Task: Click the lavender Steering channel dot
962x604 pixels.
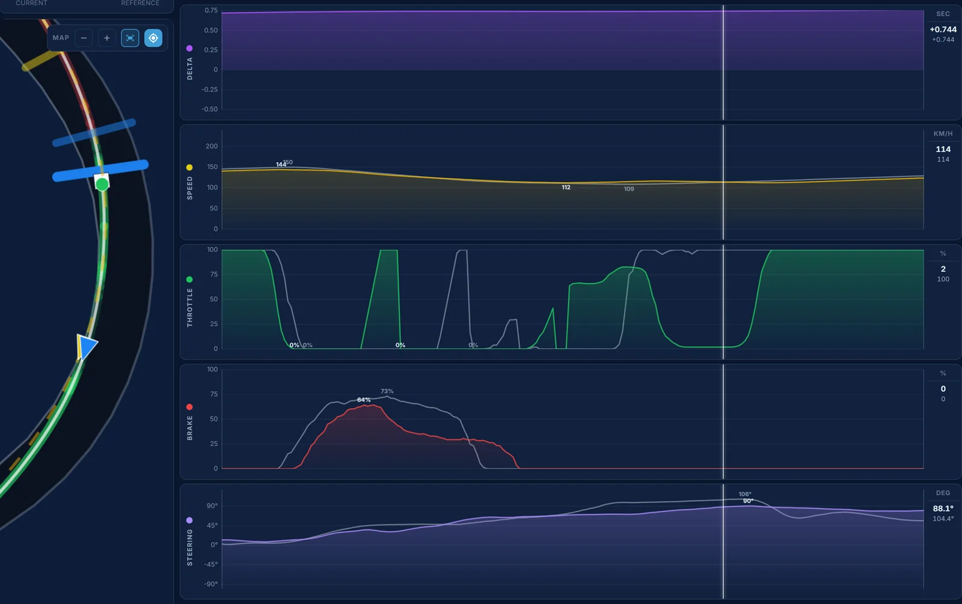Action: pyautogui.click(x=189, y=520)
